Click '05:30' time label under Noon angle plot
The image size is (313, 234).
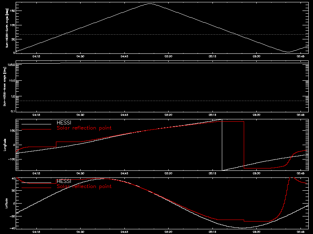click(x=257, y=115)
